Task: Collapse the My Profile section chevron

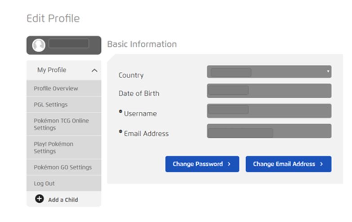Action: (94, 70)
